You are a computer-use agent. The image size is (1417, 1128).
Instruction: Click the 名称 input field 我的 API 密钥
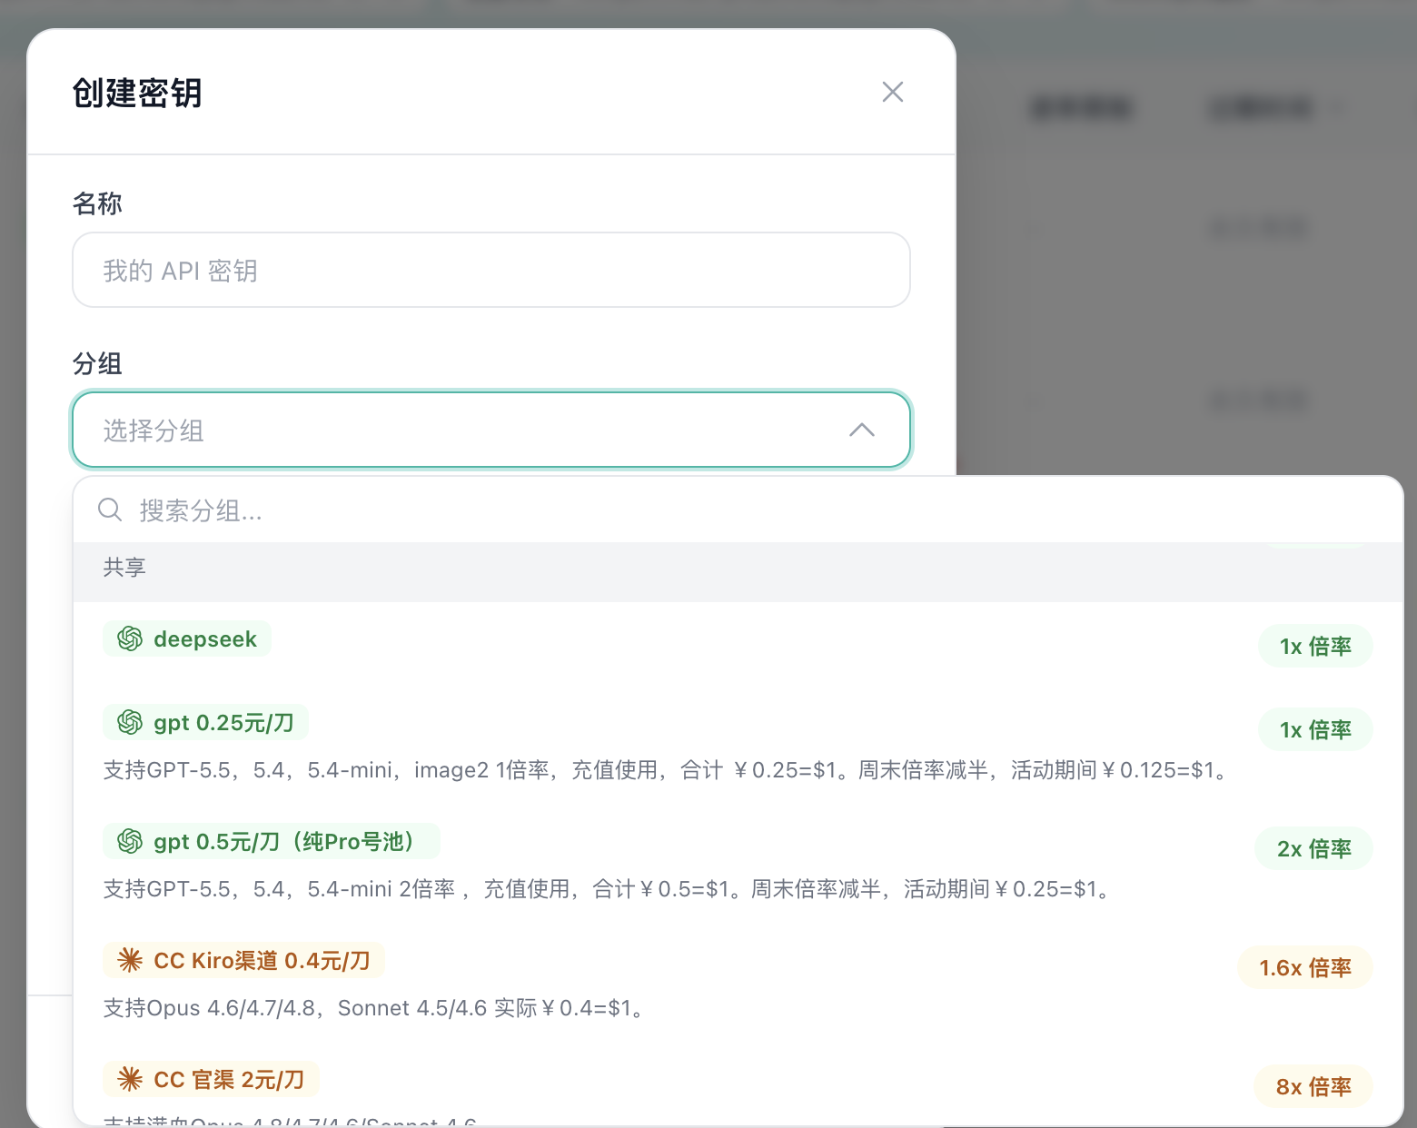point(491,270)
